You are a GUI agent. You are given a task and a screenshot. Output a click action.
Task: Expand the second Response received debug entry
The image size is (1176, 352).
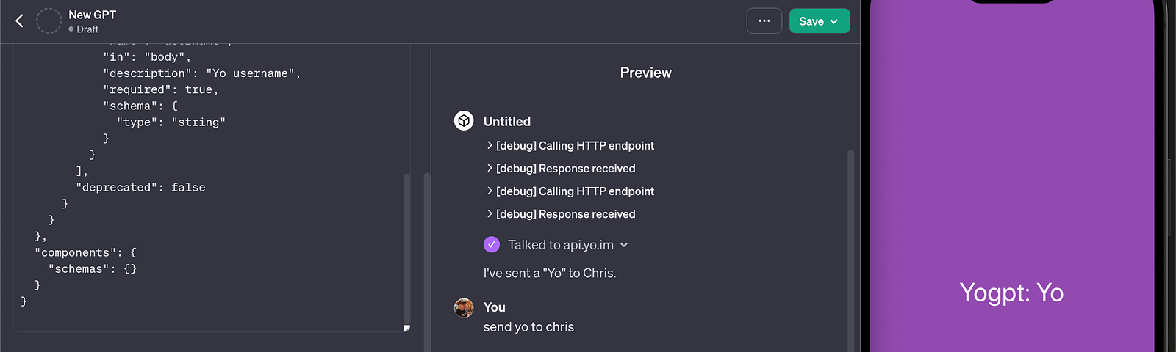point(561,214)
